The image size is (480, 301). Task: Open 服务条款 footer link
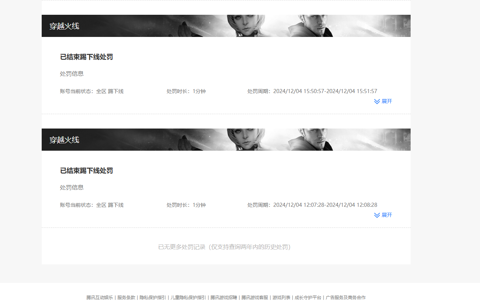click(x=126, y=297)
